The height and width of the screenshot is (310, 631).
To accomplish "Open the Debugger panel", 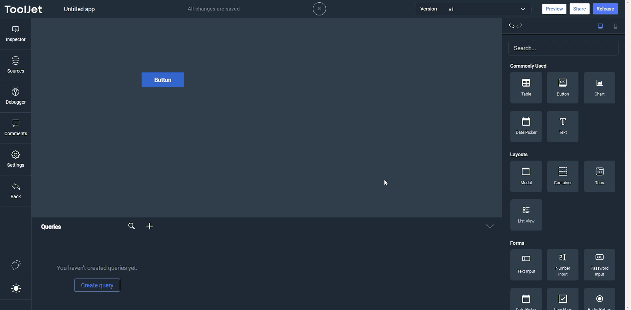I will click(15, 95).
